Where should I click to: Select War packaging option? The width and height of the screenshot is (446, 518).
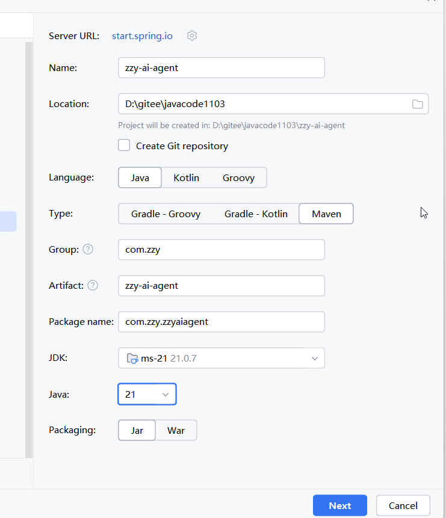click(176, 430)
